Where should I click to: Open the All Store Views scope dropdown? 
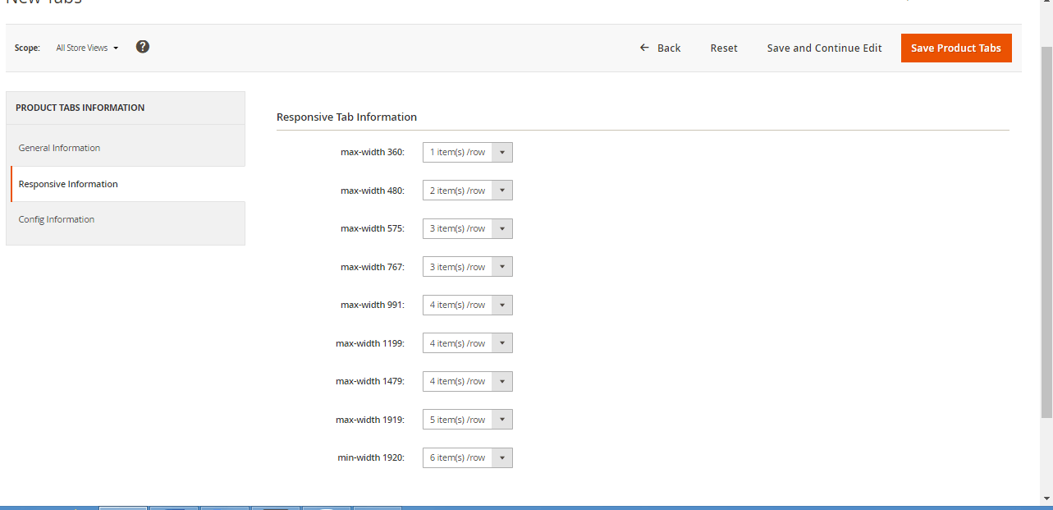(x=87, y=48)
